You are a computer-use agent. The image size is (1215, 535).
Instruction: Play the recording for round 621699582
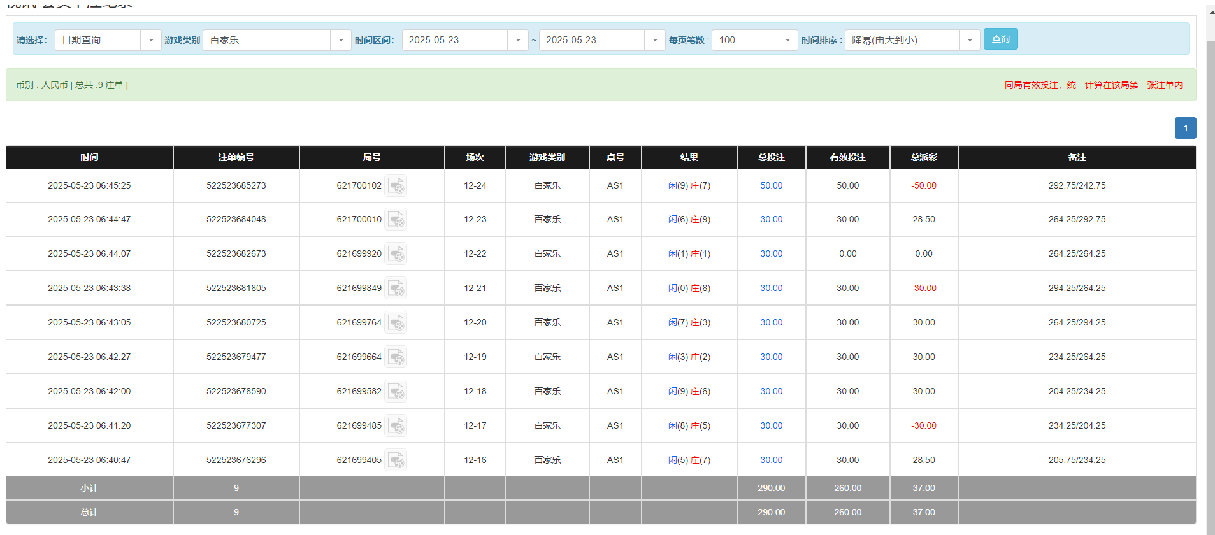pos(396,392)
